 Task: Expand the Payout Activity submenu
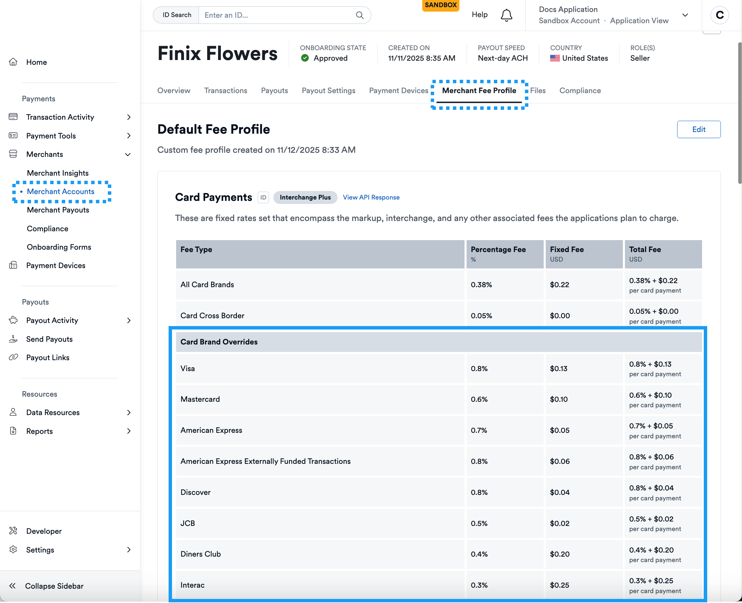(x=129, y=320)
